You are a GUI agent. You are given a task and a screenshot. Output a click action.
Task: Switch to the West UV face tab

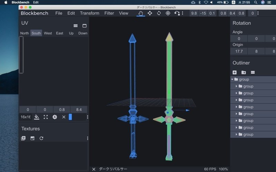point(48,33)
